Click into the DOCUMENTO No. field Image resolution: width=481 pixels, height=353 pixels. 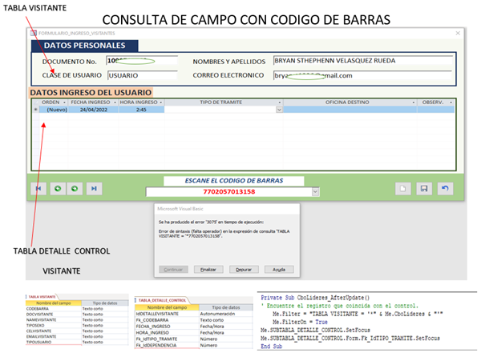point(142,61)
